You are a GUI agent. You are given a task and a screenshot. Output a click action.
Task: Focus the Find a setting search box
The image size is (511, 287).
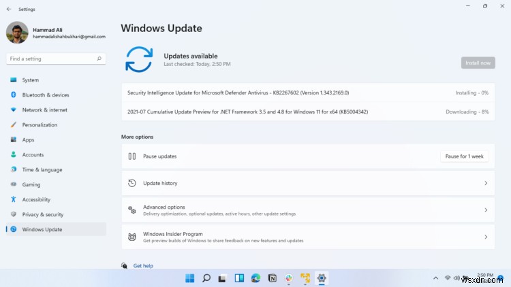[56, 58]
